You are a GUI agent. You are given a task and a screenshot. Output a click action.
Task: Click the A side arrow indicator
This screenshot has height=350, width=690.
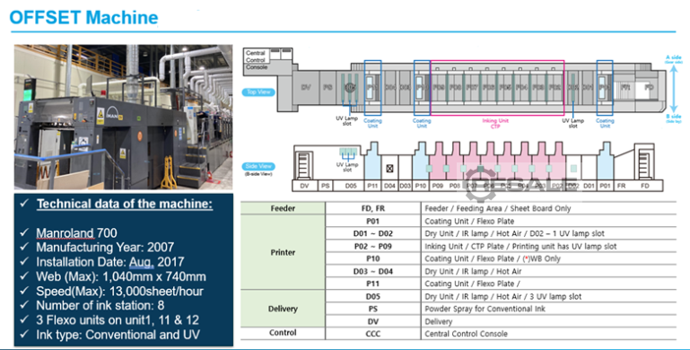click(673, 83)
